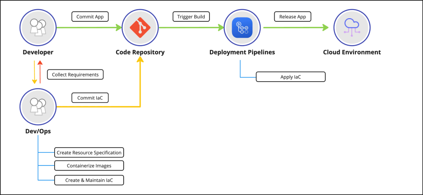Select the Cloud Environment icon
Image resolution: width=423 pixels, height=195 pixels.
(351, 27)
